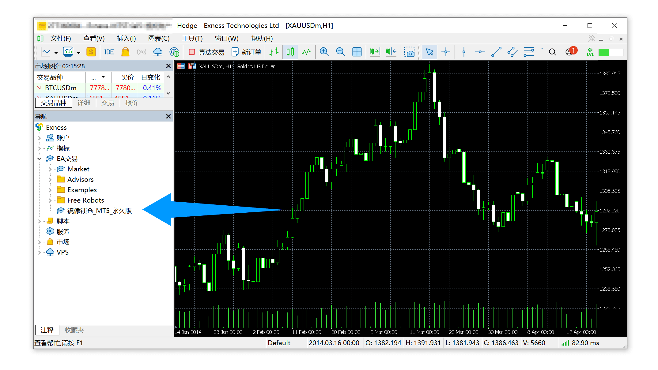Open the Fibonacci retracement objects tool
The image size is (658, 370).
[x=529, y=52]
